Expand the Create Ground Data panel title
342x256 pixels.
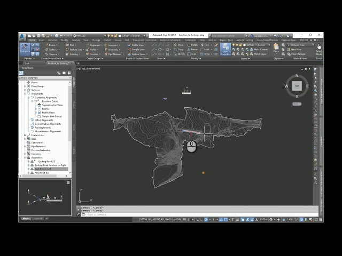coord(52,58)
